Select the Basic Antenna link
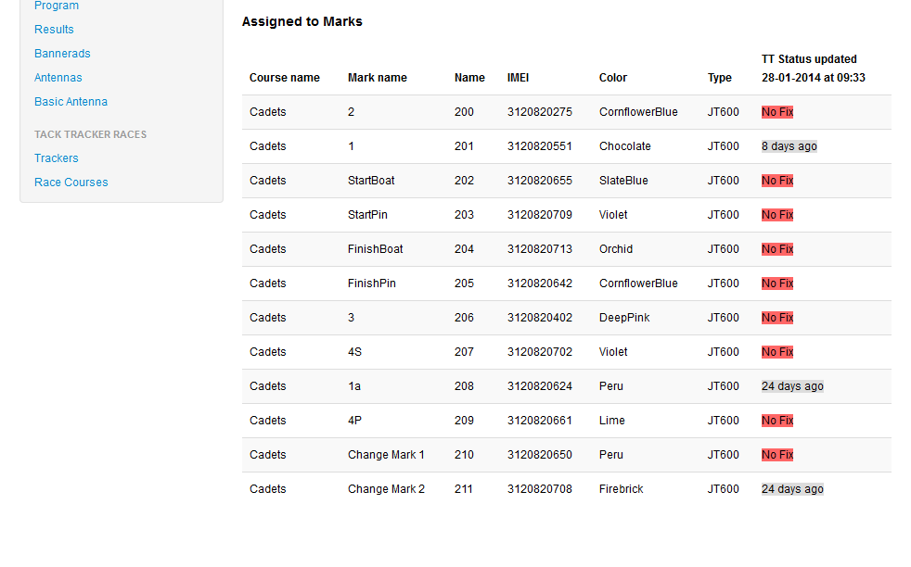The height and width of the screenshot is (567, 911). coord(71,102)
